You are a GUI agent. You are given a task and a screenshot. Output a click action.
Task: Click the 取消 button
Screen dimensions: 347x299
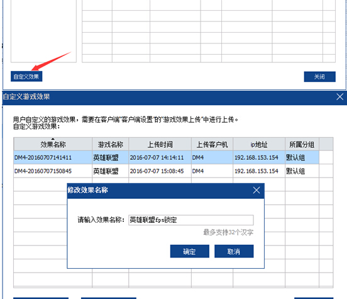[234, 251]
